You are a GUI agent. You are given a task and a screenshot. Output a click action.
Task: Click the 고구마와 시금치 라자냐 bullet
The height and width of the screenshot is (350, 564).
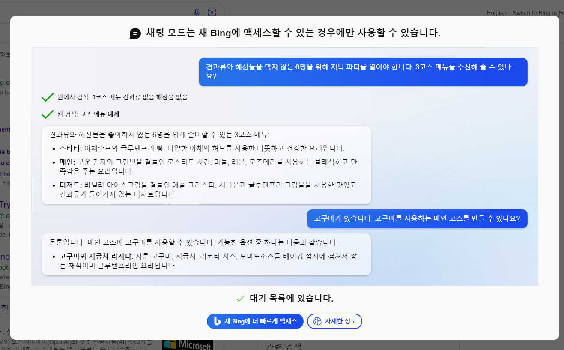pyautogui.click(x=209, y=261)
